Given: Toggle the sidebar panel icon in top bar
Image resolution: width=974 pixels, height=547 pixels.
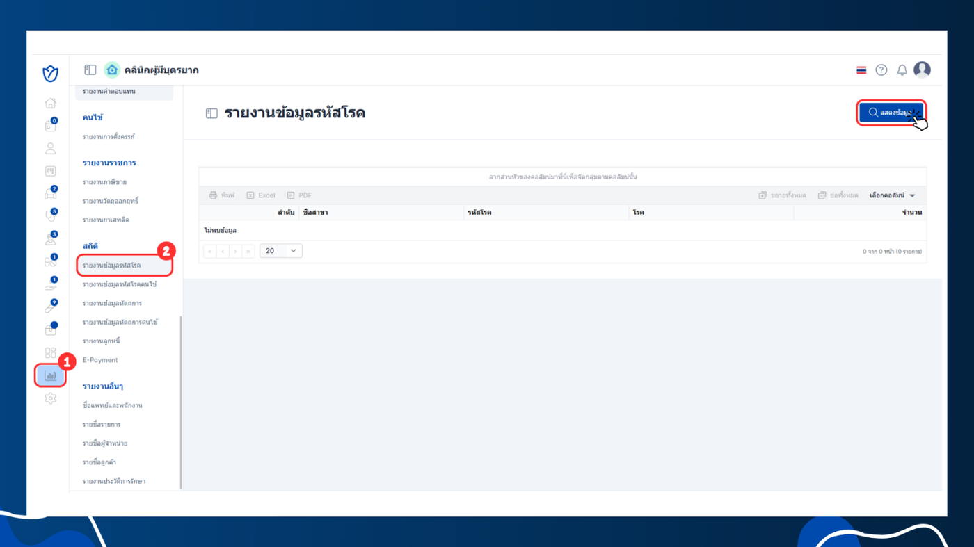Looking at the screenshot, I should [90, 70].
